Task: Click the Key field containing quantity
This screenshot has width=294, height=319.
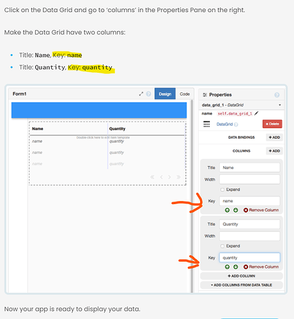Action: click(250, 258)
